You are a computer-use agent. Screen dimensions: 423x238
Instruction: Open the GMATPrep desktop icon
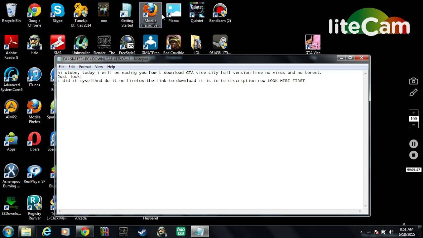150,45
